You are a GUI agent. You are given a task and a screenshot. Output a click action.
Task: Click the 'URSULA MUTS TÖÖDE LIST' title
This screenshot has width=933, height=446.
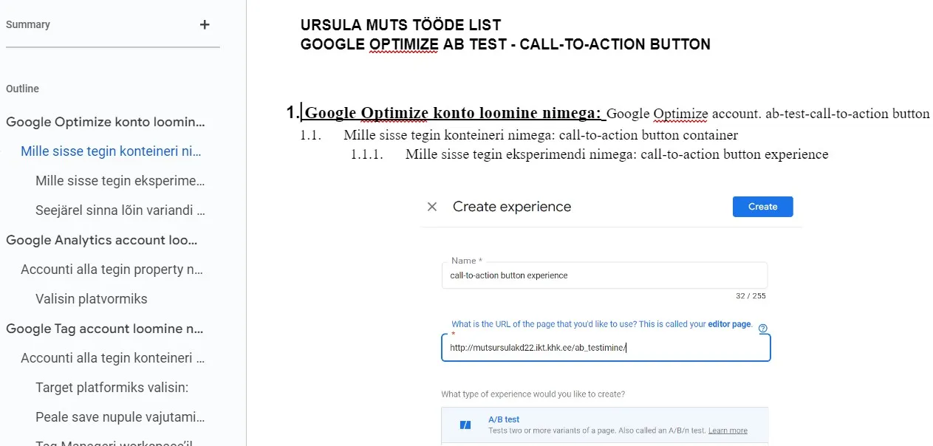[400, 26]
